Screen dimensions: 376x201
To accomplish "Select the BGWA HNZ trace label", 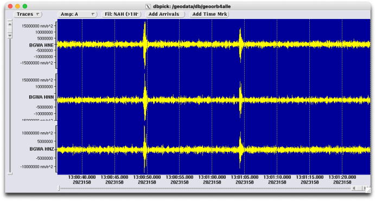I will tap(42, 149).
